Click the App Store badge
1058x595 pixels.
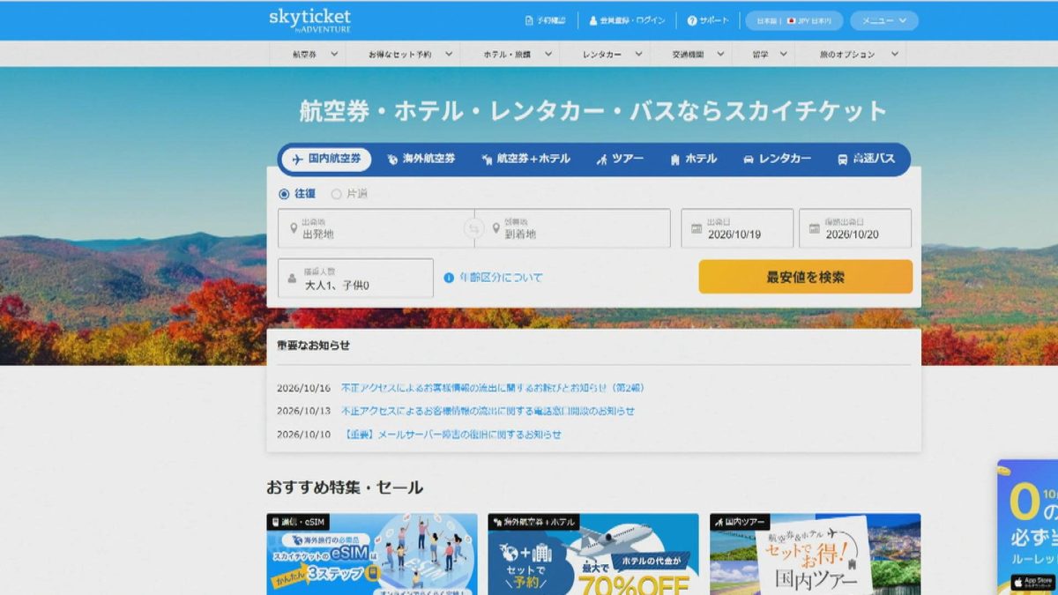point(1033,583)
